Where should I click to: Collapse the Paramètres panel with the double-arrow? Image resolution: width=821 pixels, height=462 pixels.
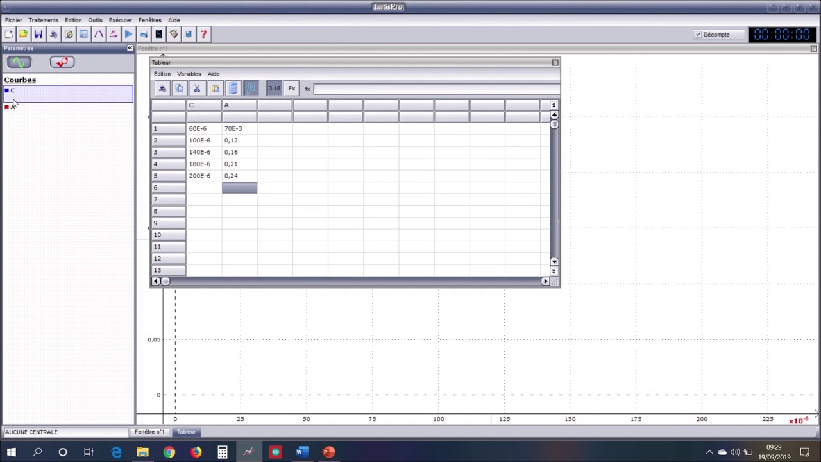pyautogui.click(x=130, y=48)
